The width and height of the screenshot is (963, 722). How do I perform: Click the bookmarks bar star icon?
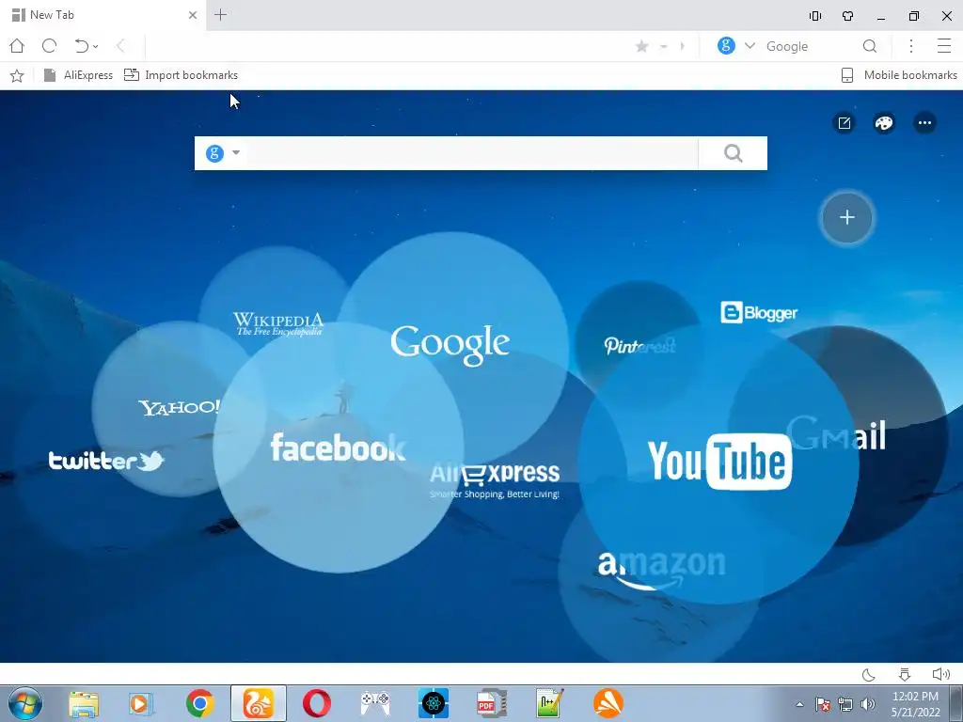pos(17,75)
